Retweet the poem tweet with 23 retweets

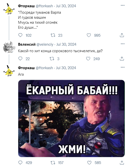53,35
